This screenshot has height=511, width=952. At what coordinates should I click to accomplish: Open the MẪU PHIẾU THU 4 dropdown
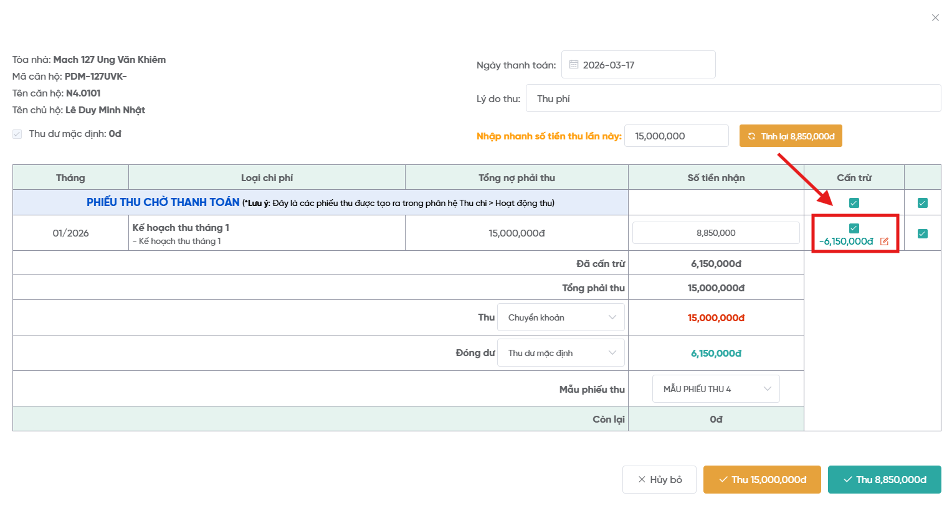(716, 389)
